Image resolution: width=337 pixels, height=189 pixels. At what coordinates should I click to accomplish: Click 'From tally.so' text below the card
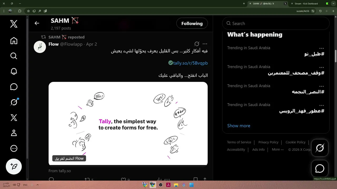pos(60,171)
